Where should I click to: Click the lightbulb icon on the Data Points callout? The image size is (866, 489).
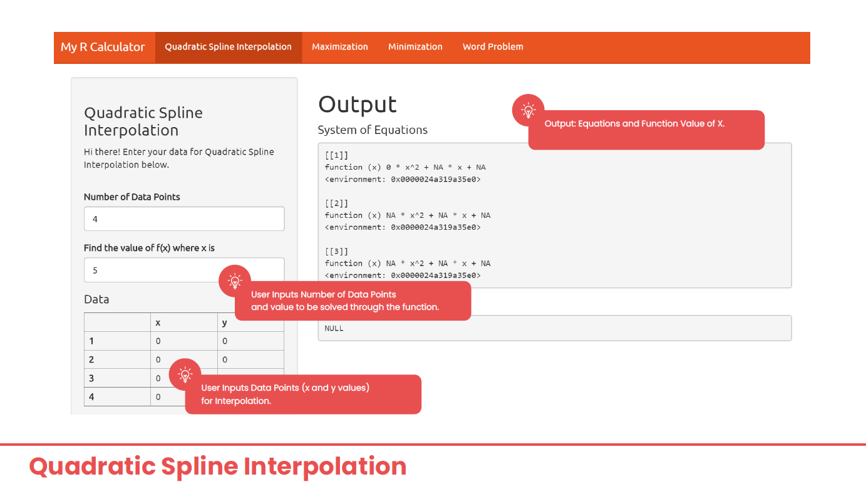pyautogui.click(x=185, y=374)
